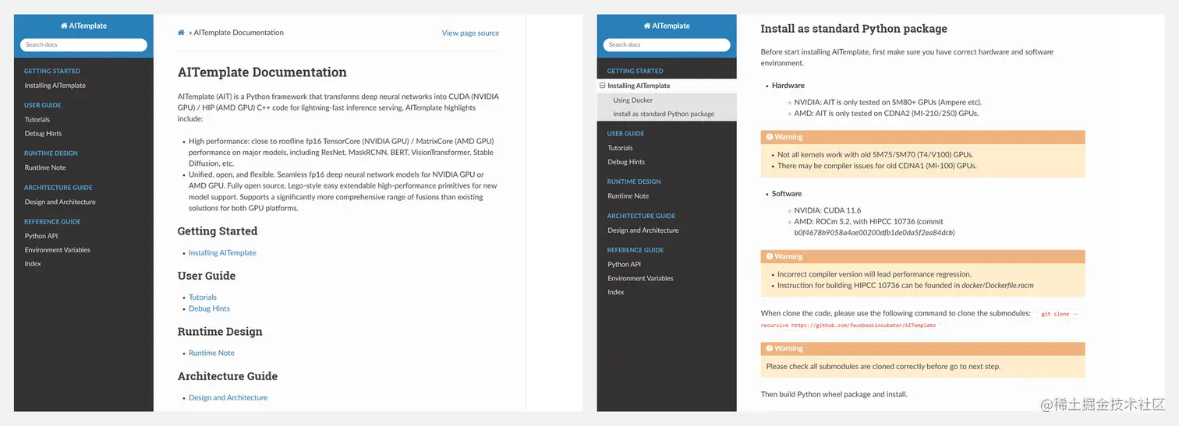Click the home icon in left page breadcrumb
Image resolution: width=1179 pixels, height=426 pixels.
[x=181, y=33]
